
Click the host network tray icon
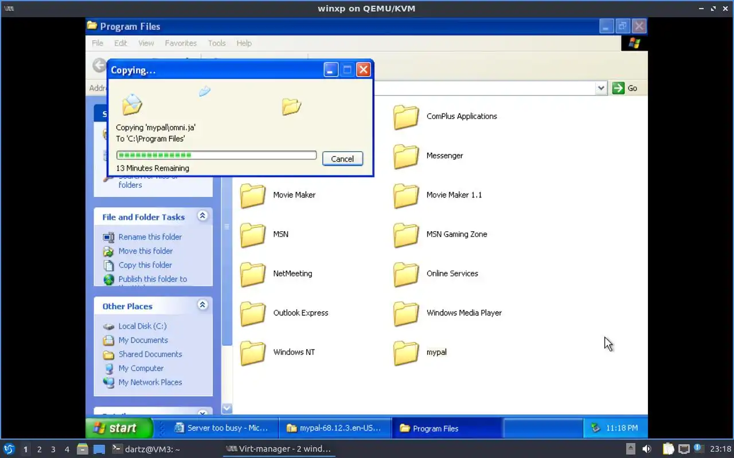684,449
